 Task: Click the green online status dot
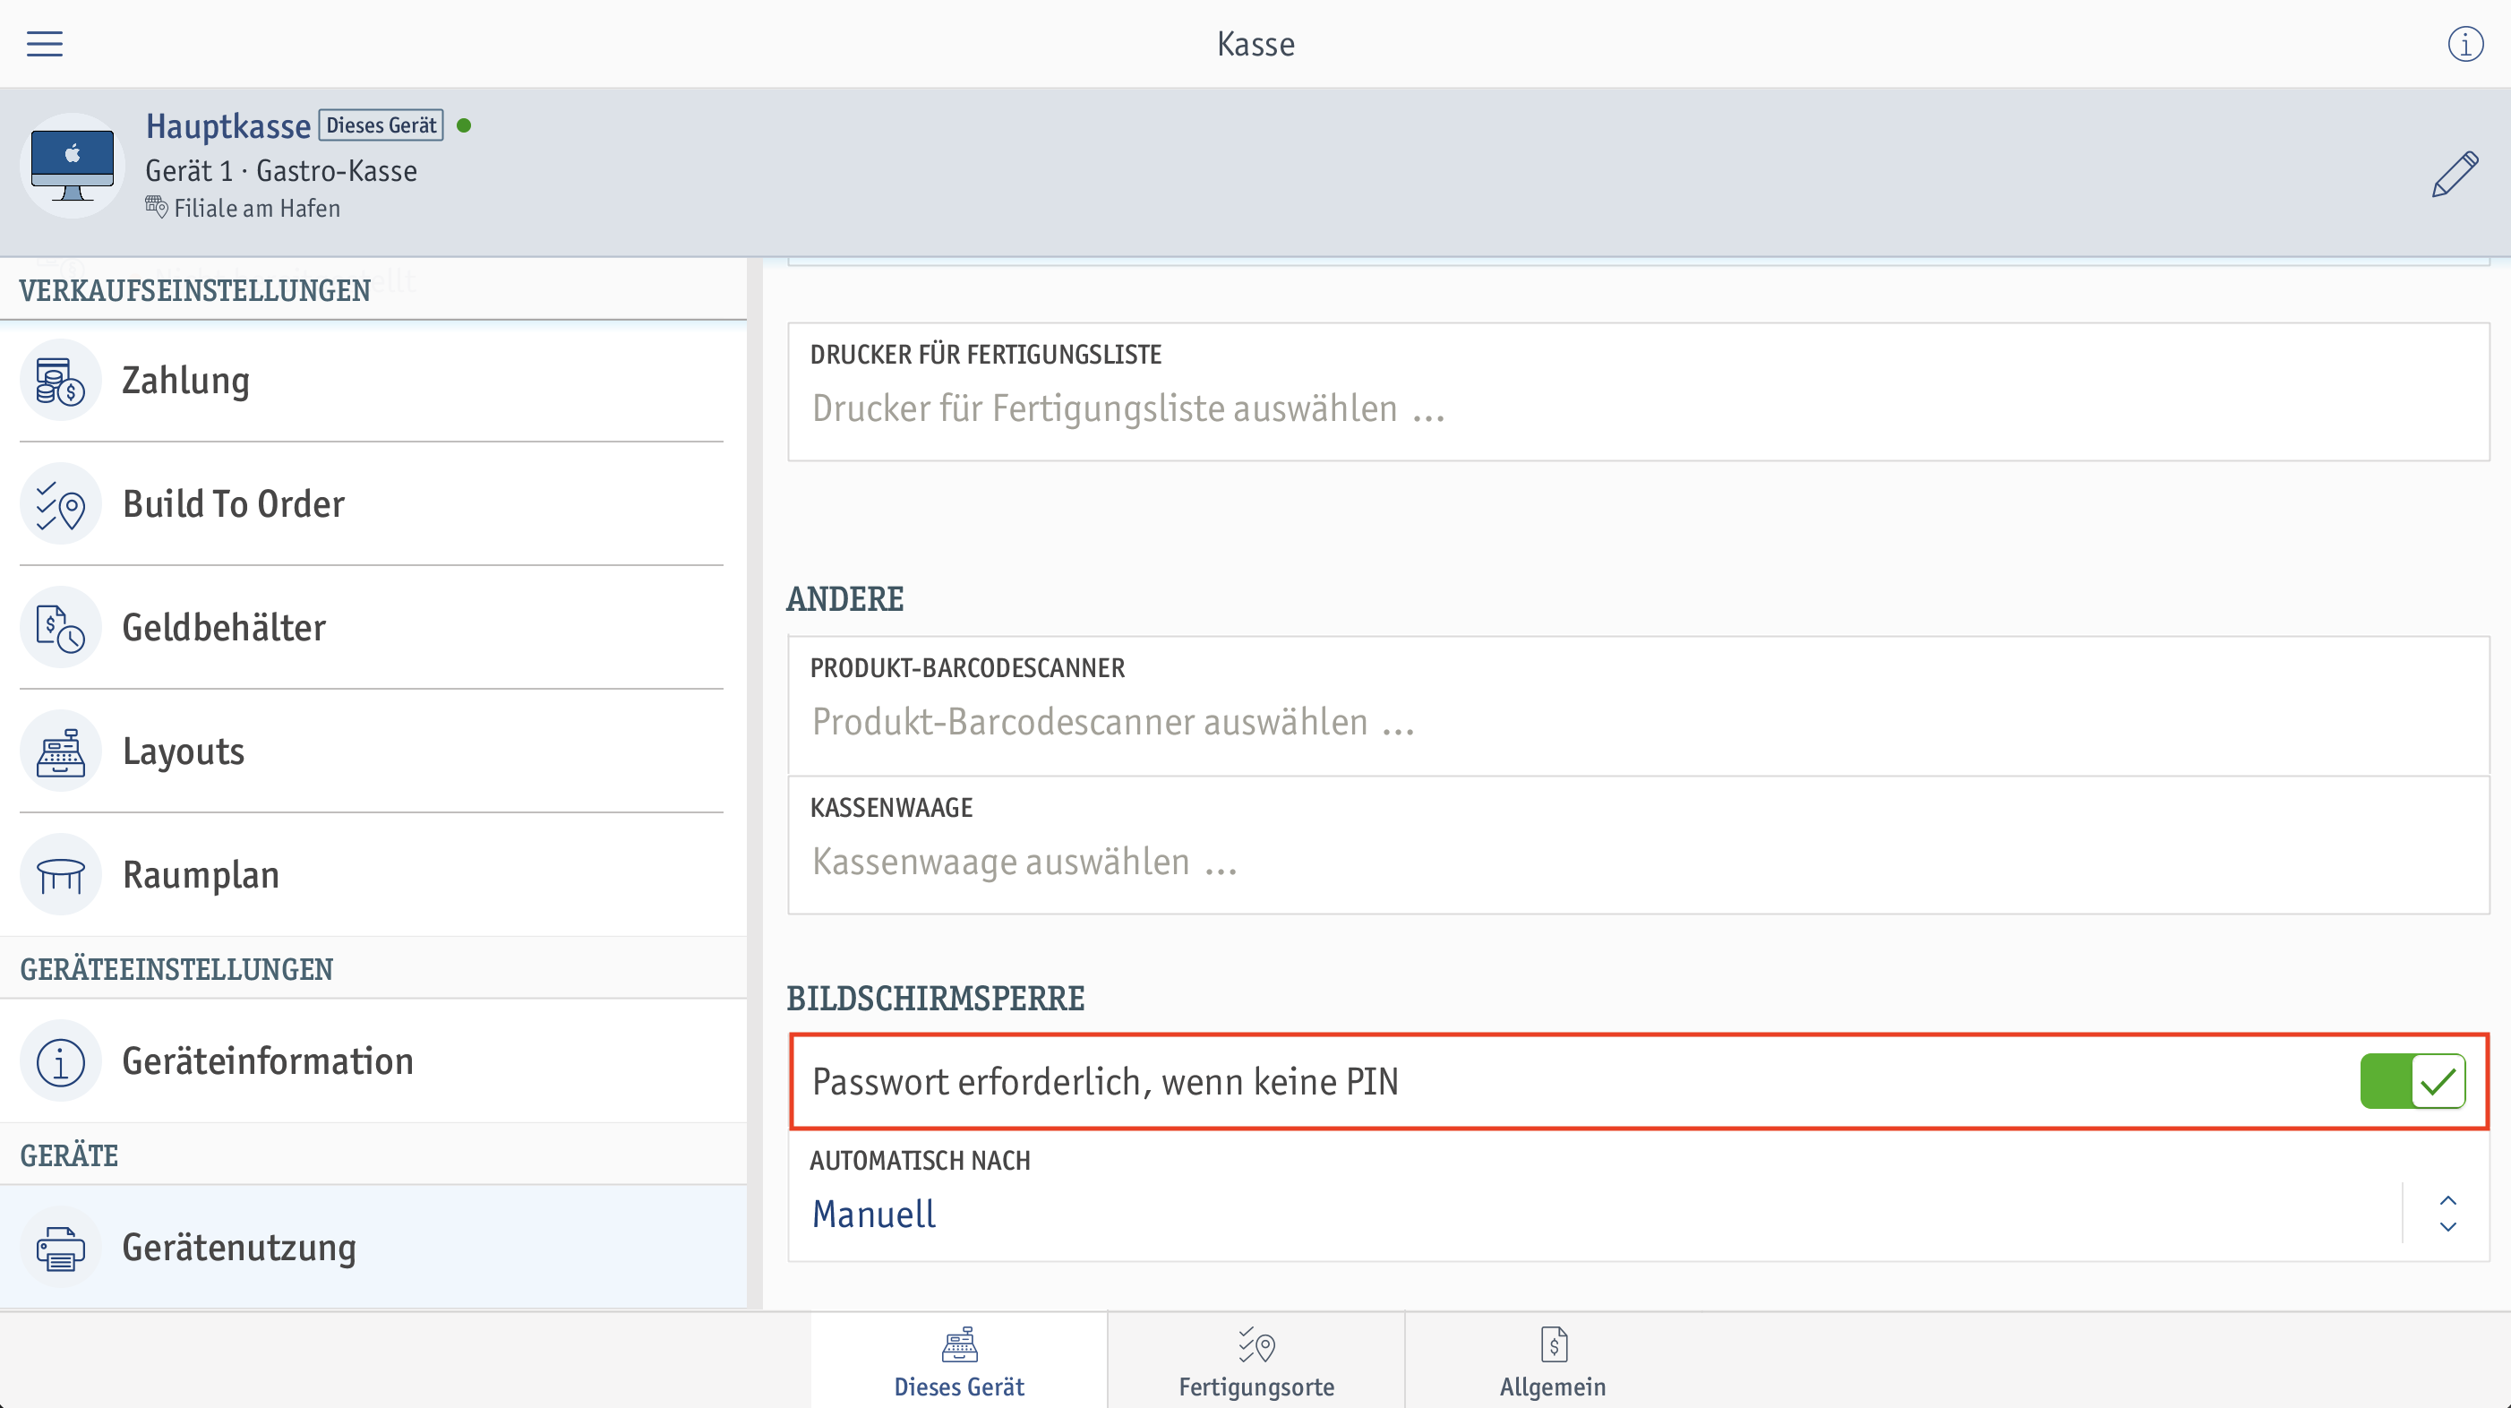click(464, 125)
